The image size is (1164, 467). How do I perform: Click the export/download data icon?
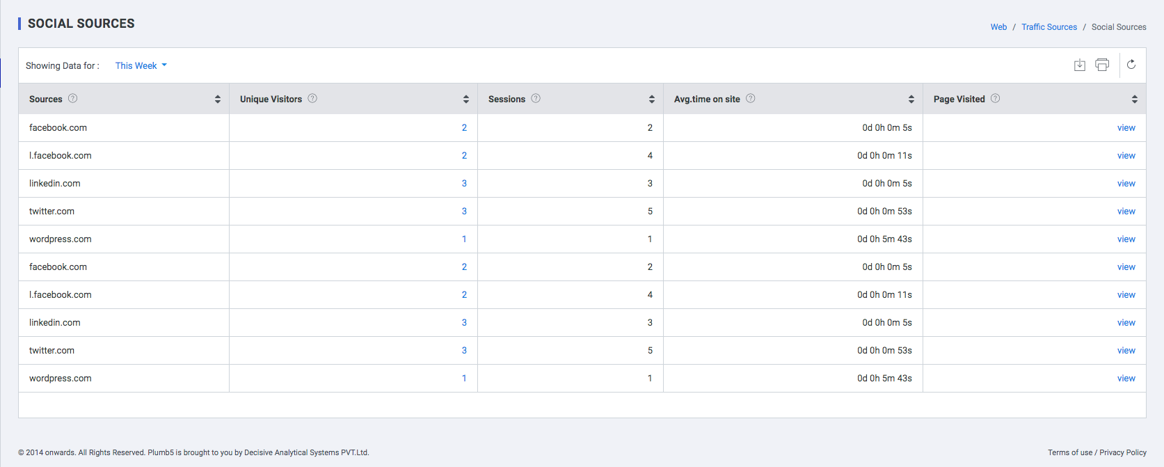coord(1079,65)
